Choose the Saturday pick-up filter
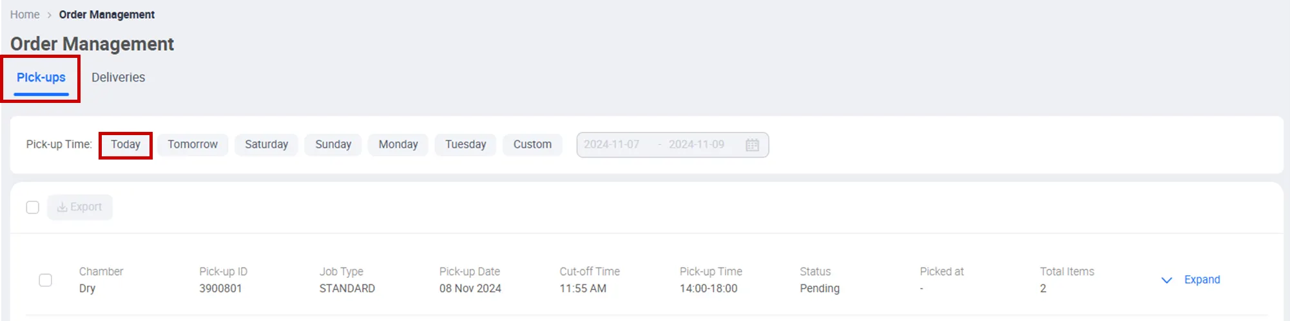Screen dimensions: 1290x321 [266, 145]
